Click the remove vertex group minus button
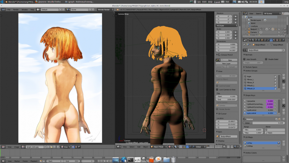This screenshot has height=163, width=289. [284, 78]
